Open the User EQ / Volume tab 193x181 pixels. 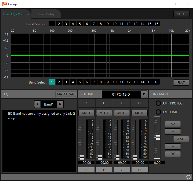(x=16, y=14)
